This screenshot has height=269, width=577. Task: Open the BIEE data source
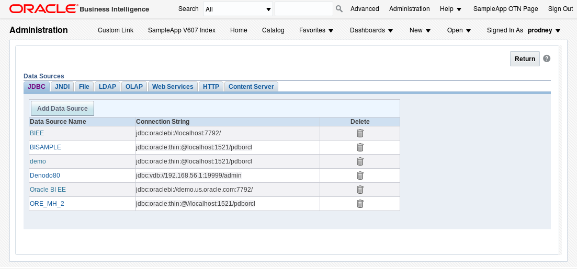click(37, 133)
